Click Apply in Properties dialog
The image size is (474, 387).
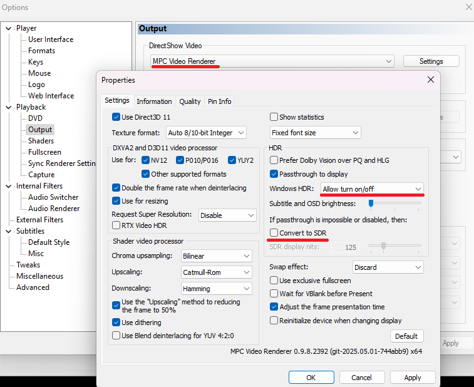413,378
